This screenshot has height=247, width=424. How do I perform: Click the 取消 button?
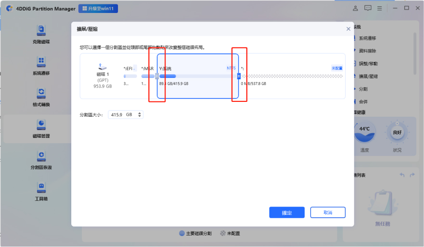click(328, 212)
